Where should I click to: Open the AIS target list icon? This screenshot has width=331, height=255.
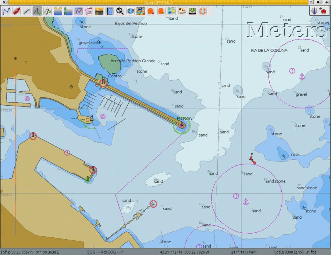[161, 11]
